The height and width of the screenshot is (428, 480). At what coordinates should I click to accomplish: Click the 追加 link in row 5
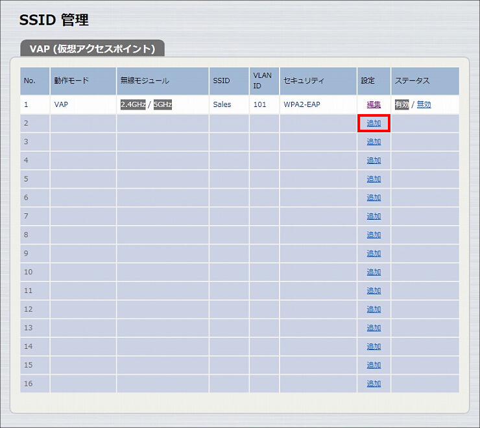pos(374,179)
